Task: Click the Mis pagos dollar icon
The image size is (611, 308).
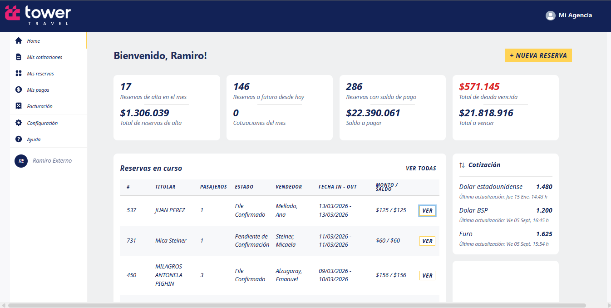Action: (19, 90)
